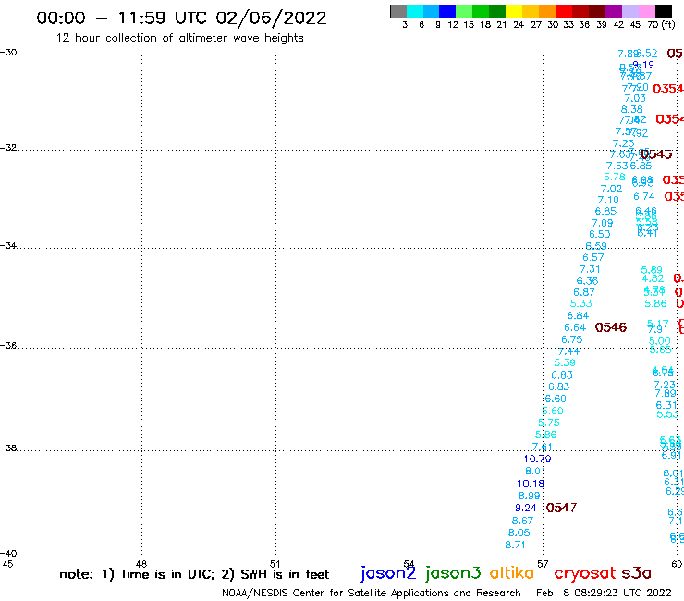Click the black swatch ending the color scale
Screen dimensions: 684x601
664,11
